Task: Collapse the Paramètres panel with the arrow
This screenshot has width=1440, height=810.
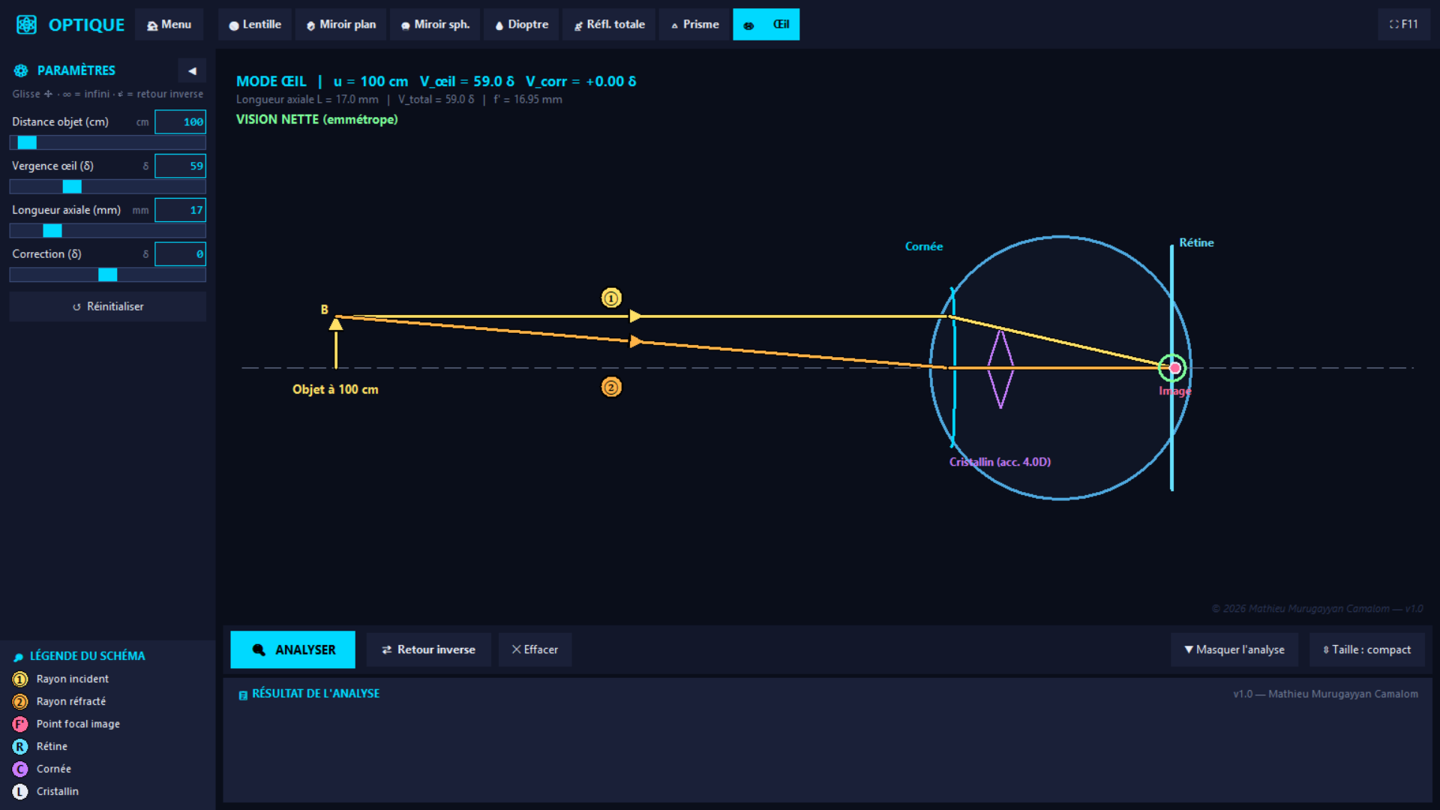Action: [192, 70]
